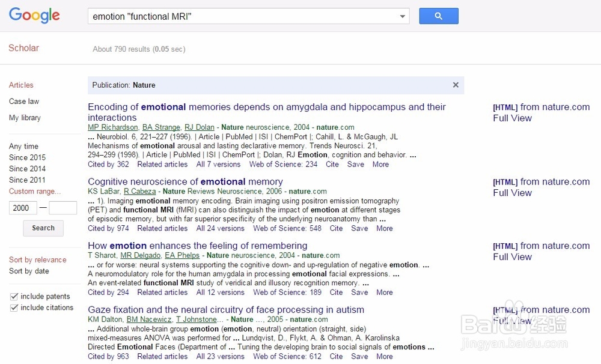Image resolution: width=601 pixels, height=364 pixels.
Task: Select Articles in the sidebar
Action: [x=21, y=85]
